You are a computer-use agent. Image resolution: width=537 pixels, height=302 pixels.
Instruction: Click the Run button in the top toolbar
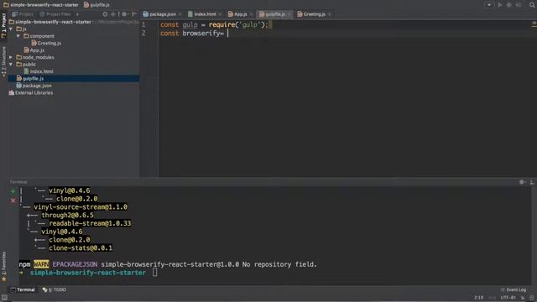pyautogui.click(x=500, y=5)
